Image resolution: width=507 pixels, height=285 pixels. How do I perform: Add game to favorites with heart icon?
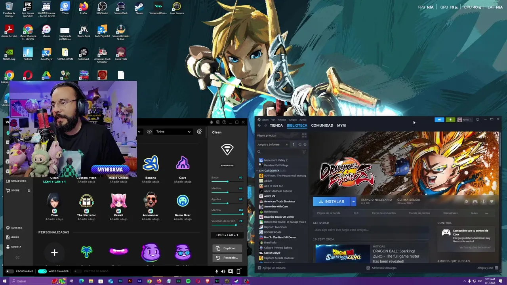pyautogui.click(x=492, y=201)
